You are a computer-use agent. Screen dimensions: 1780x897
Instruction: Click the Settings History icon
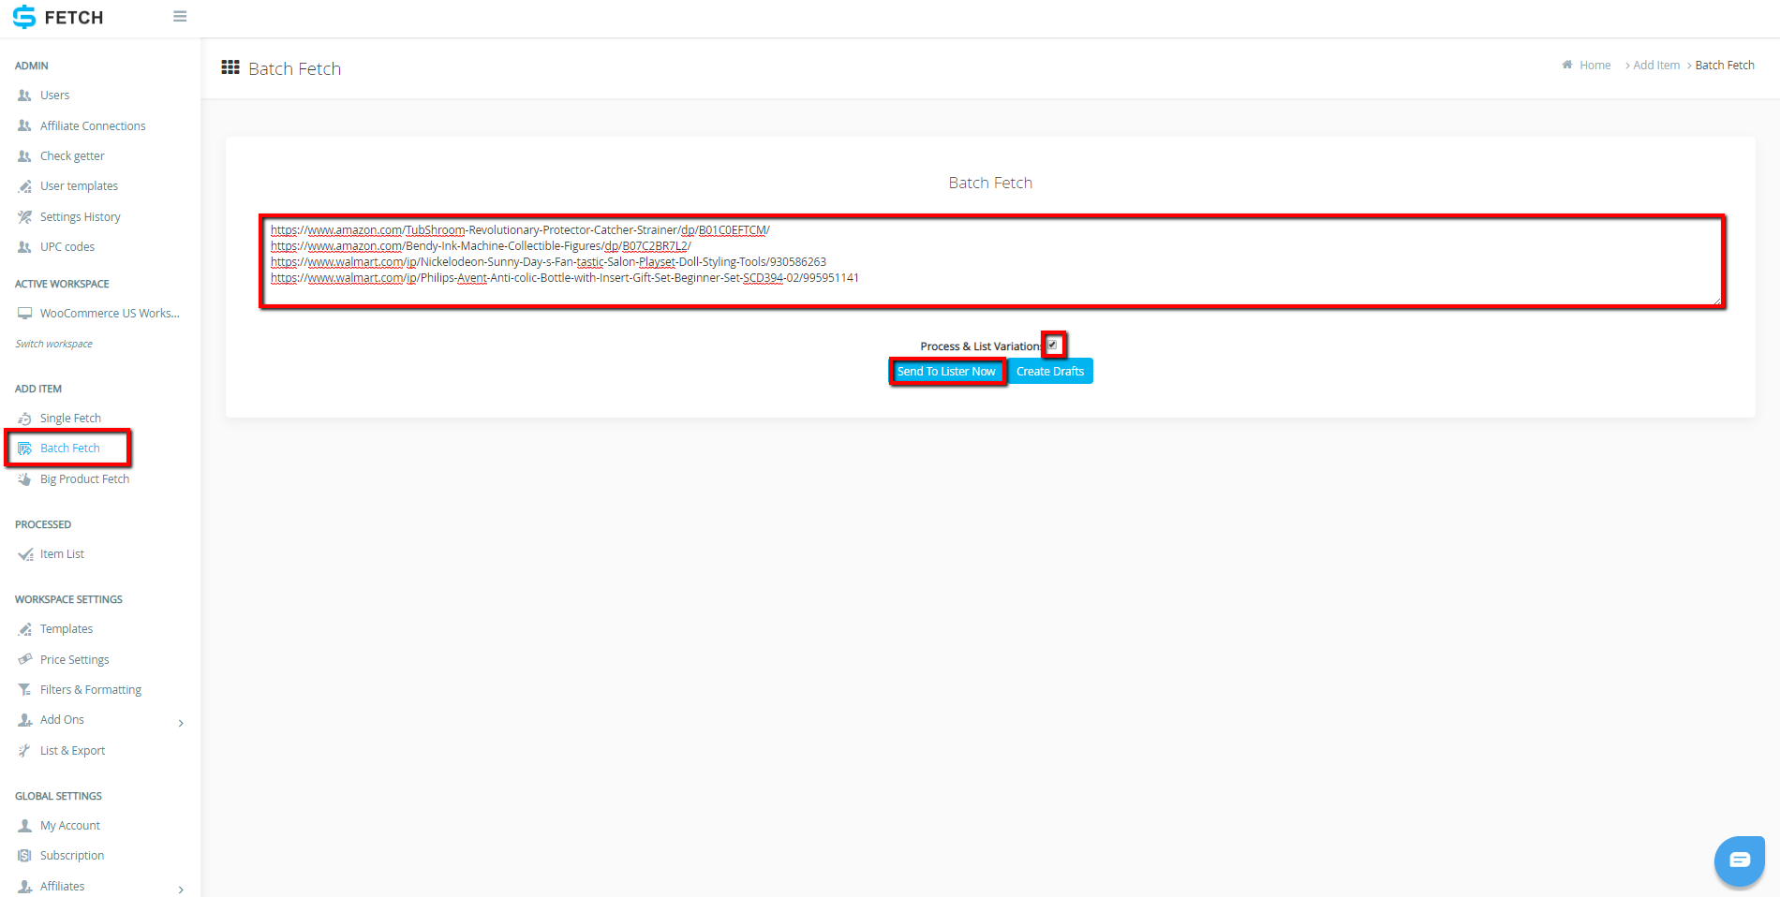tap(24, 217)
